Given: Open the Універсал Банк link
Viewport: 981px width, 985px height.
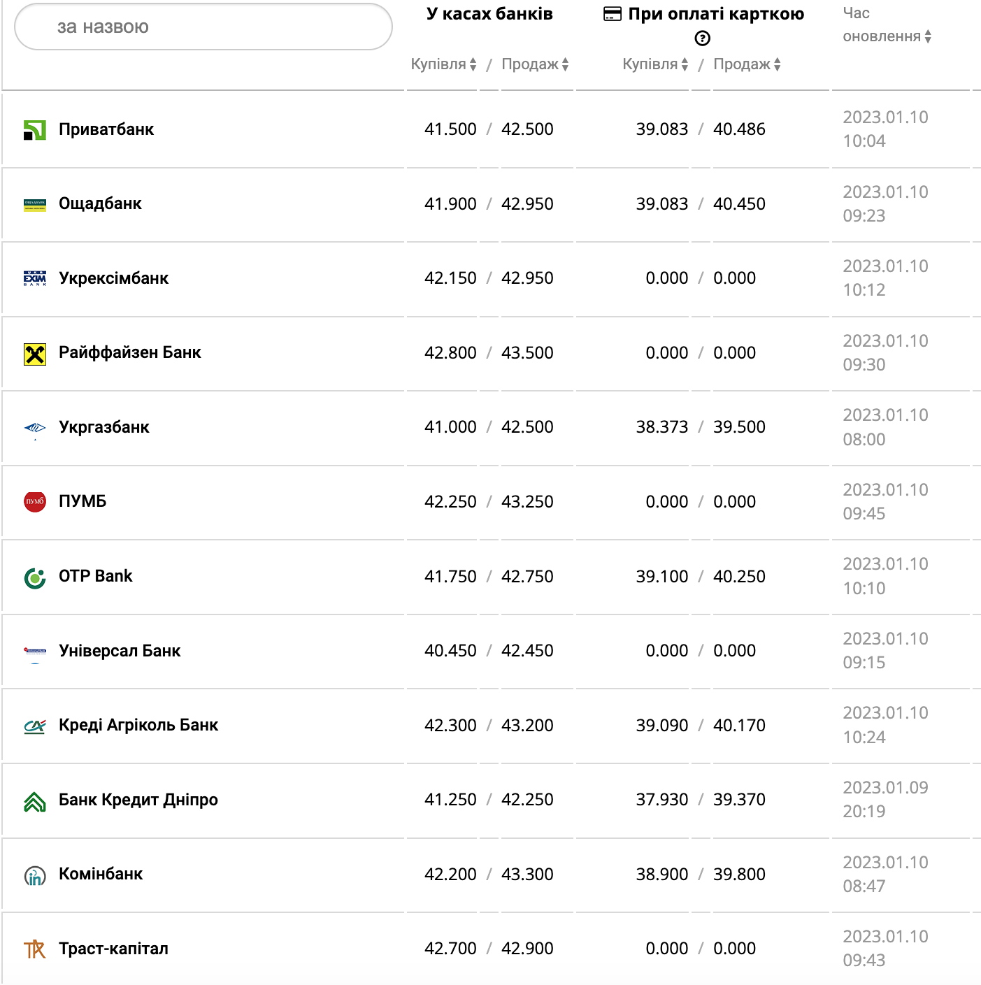Looking at the screenshot, I should point(120,651).
